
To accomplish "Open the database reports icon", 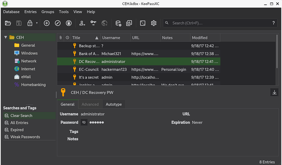I will [129, 23].
